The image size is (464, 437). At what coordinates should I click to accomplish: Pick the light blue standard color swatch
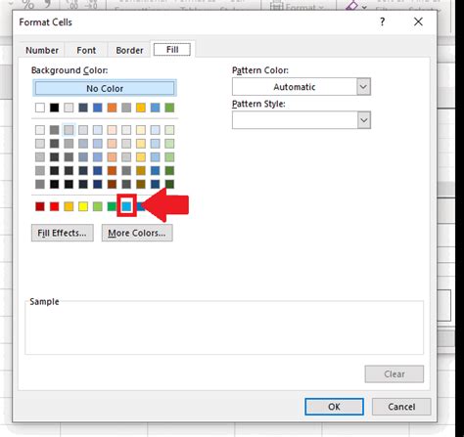pos(126,206)
